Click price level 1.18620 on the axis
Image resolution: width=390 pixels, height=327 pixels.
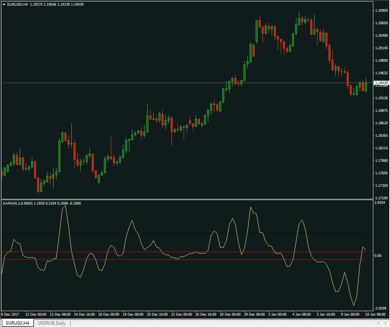(381, 123)
